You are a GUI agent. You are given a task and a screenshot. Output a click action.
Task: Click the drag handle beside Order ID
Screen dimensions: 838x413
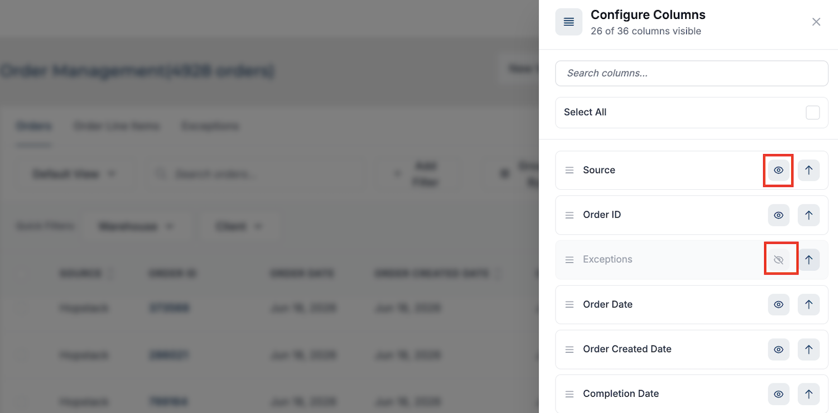point(570,215)
